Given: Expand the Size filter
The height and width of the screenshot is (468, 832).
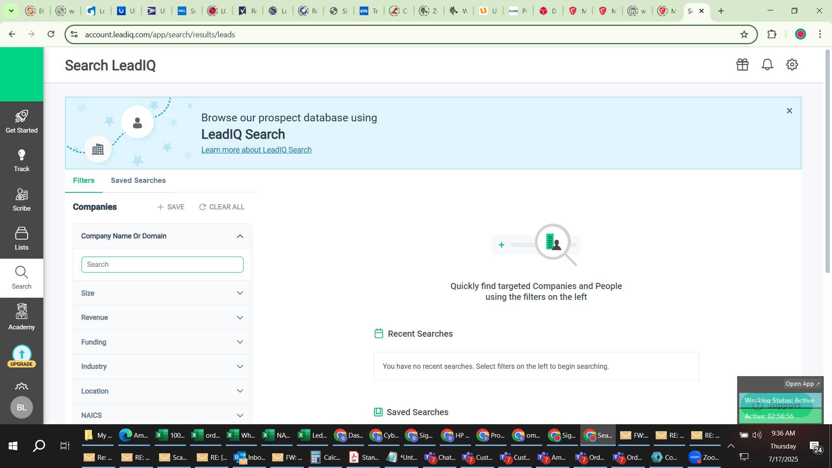Looking at the screenshot, I should tap(162, 293).
